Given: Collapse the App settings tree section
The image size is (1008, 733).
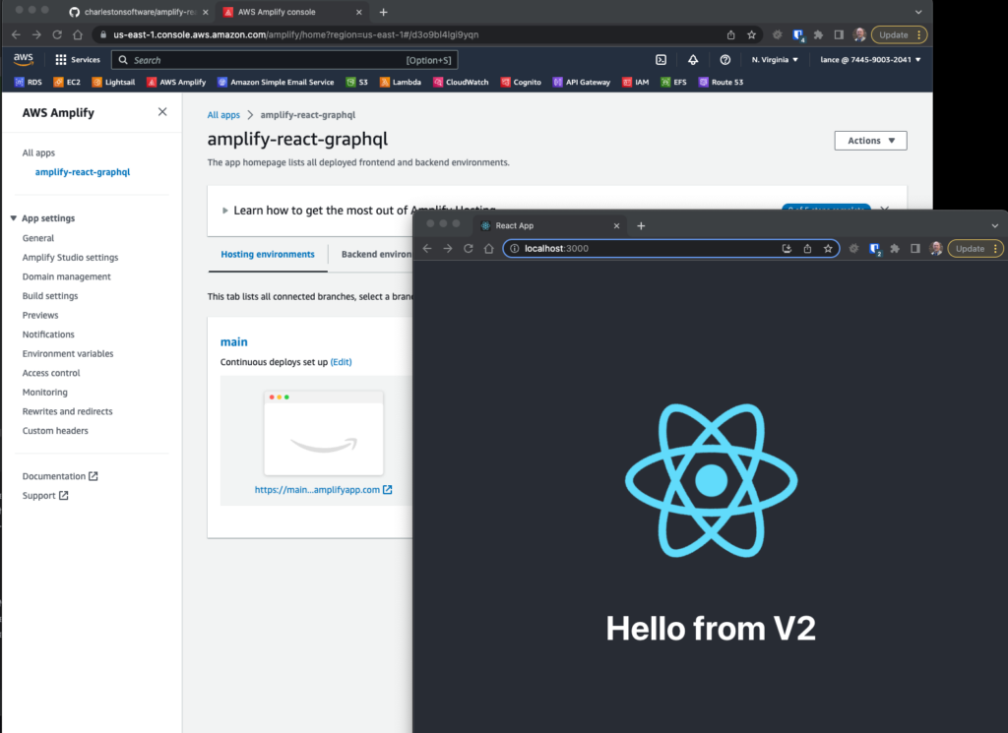Looking at the screenshot, I should 14,218.
